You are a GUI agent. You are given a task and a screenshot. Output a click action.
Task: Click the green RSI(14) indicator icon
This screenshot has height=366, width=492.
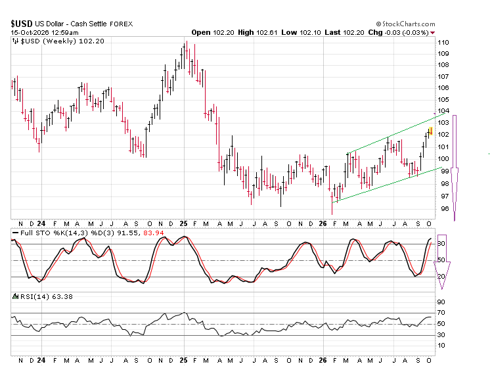pos(15,296)
